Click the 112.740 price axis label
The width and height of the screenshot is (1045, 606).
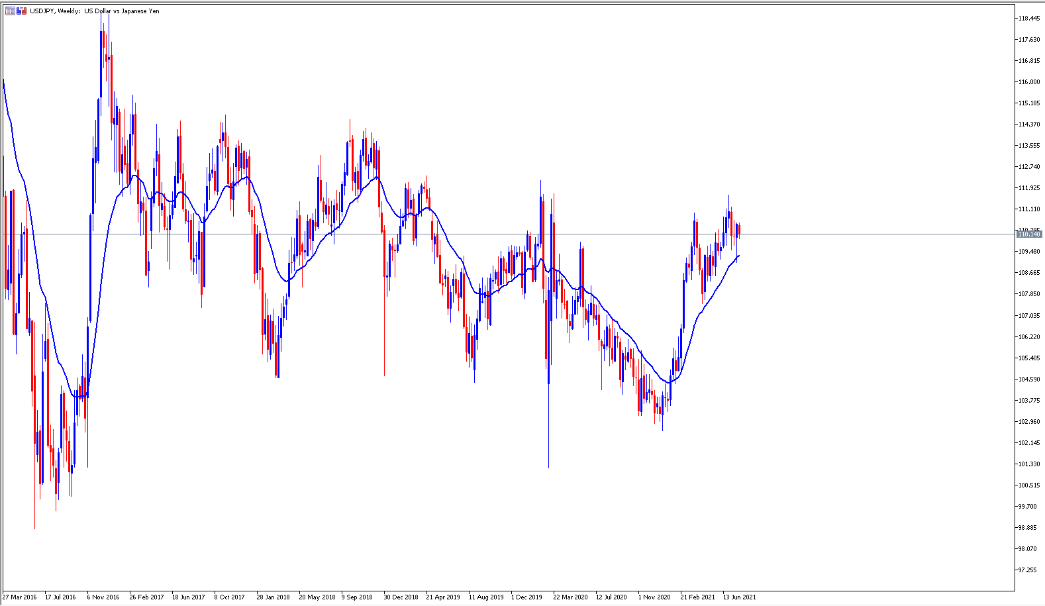pos(1028,167)
